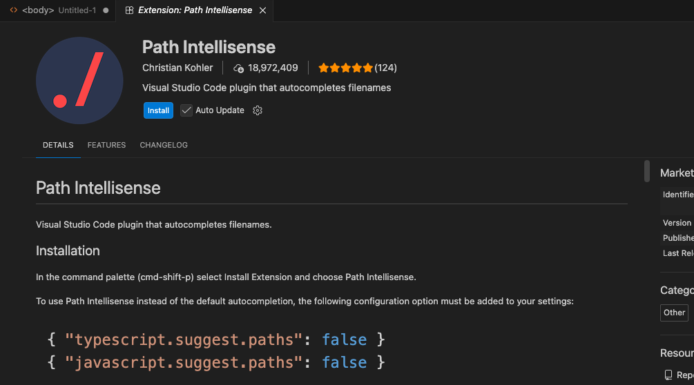Click the Installation heading

[68, 250]
